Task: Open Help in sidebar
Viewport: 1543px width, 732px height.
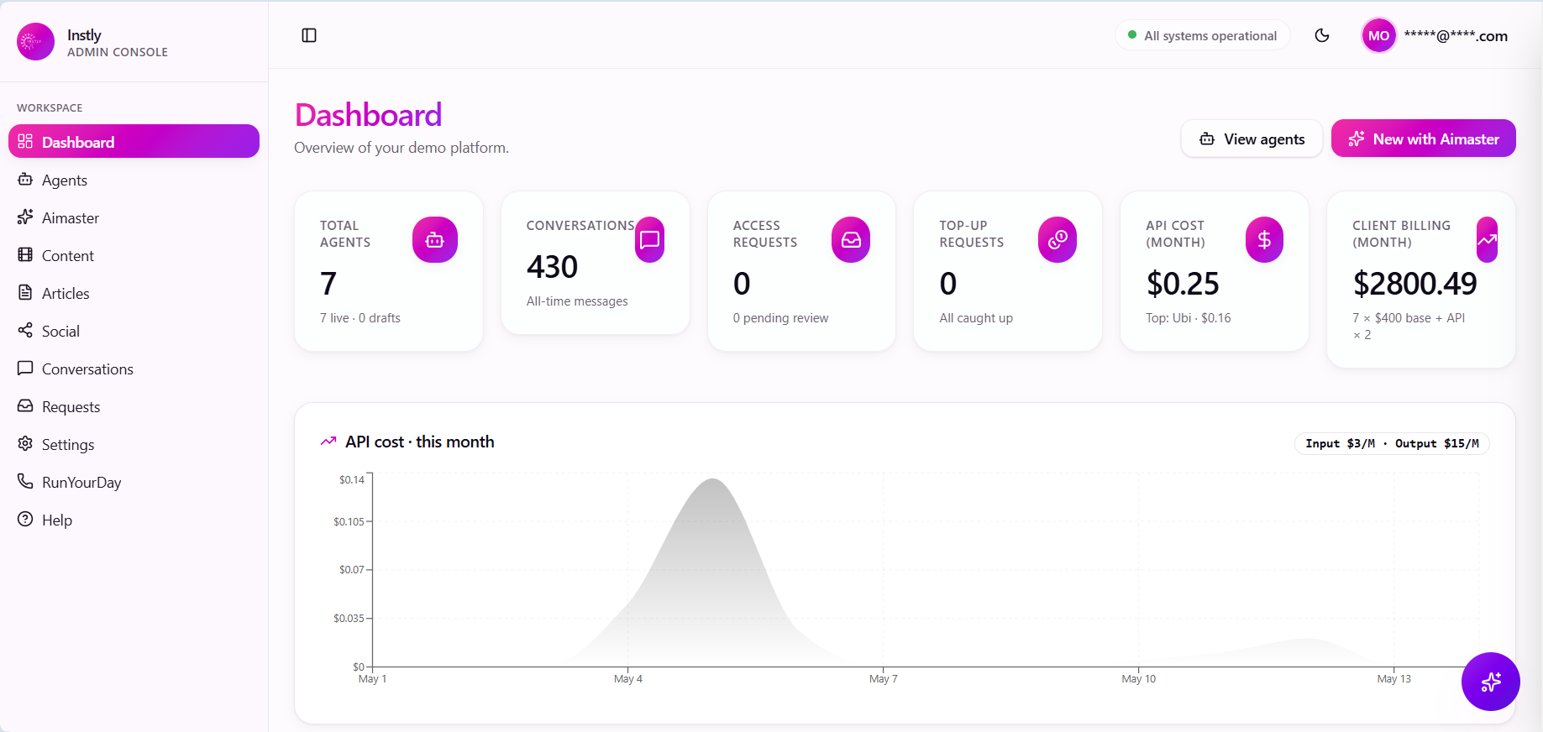Action: (134, 520)
